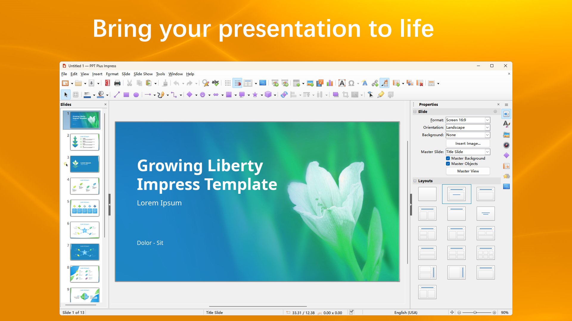This screenshot has width=572, height=321.
Task: Click the Insert Image... button
Action: click(x=468, y=144)
